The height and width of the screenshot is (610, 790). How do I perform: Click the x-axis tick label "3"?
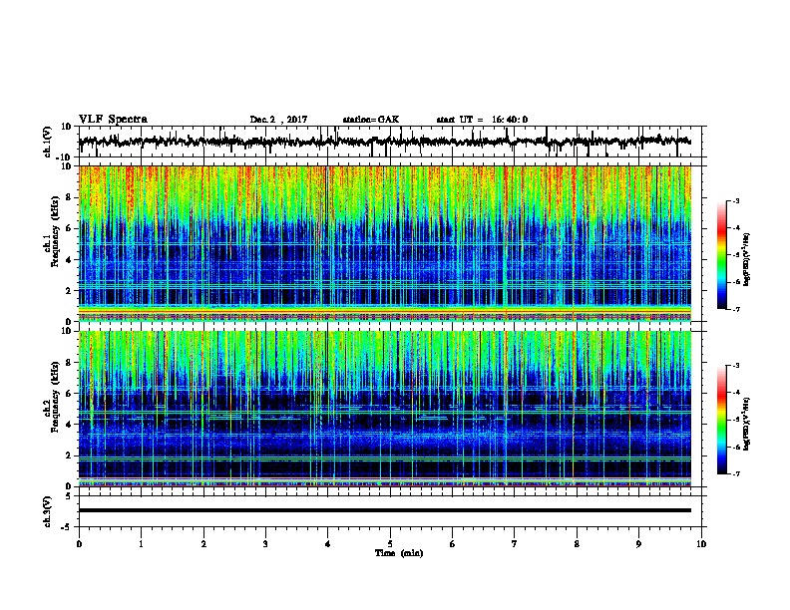pos(265,543)
